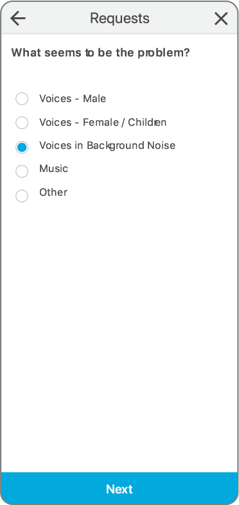Click the "Other" option label
The width and height of the screenshot is (239, 505).
click(53, 193)
